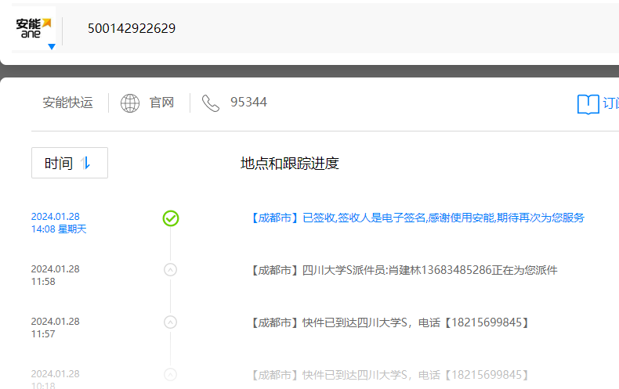Click 地点和跟踪进度 column header
619x389 pixels.
point(290,164)
